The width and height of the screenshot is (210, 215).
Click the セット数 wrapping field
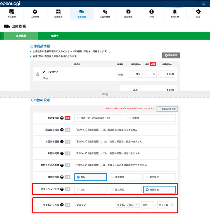point(163,205)
